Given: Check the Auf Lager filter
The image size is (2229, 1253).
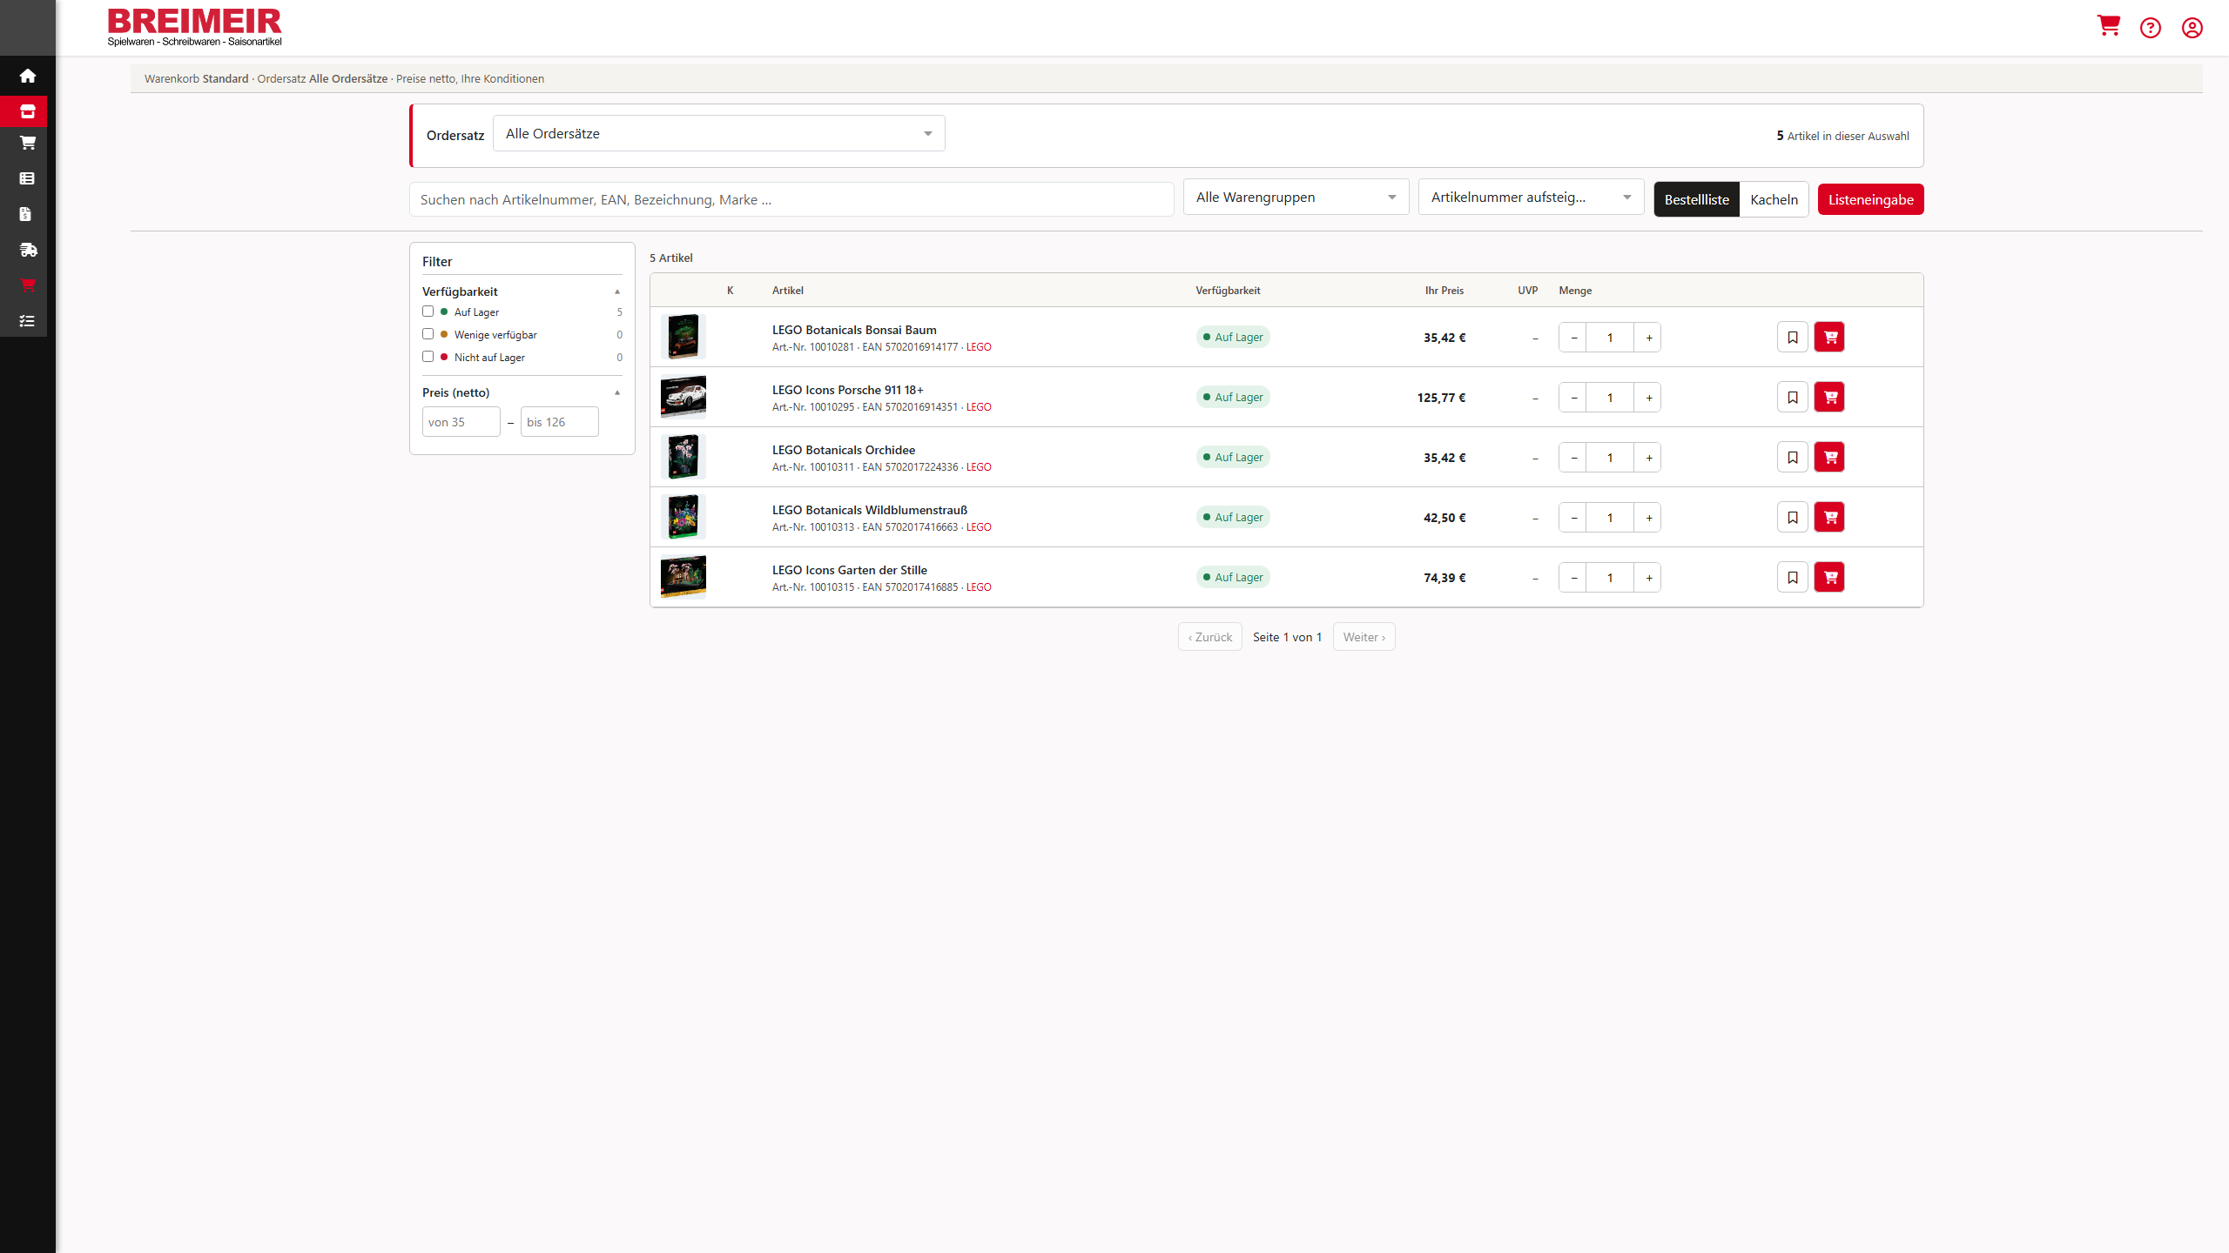Looking at the screenshot, I should tap(428, 312).
